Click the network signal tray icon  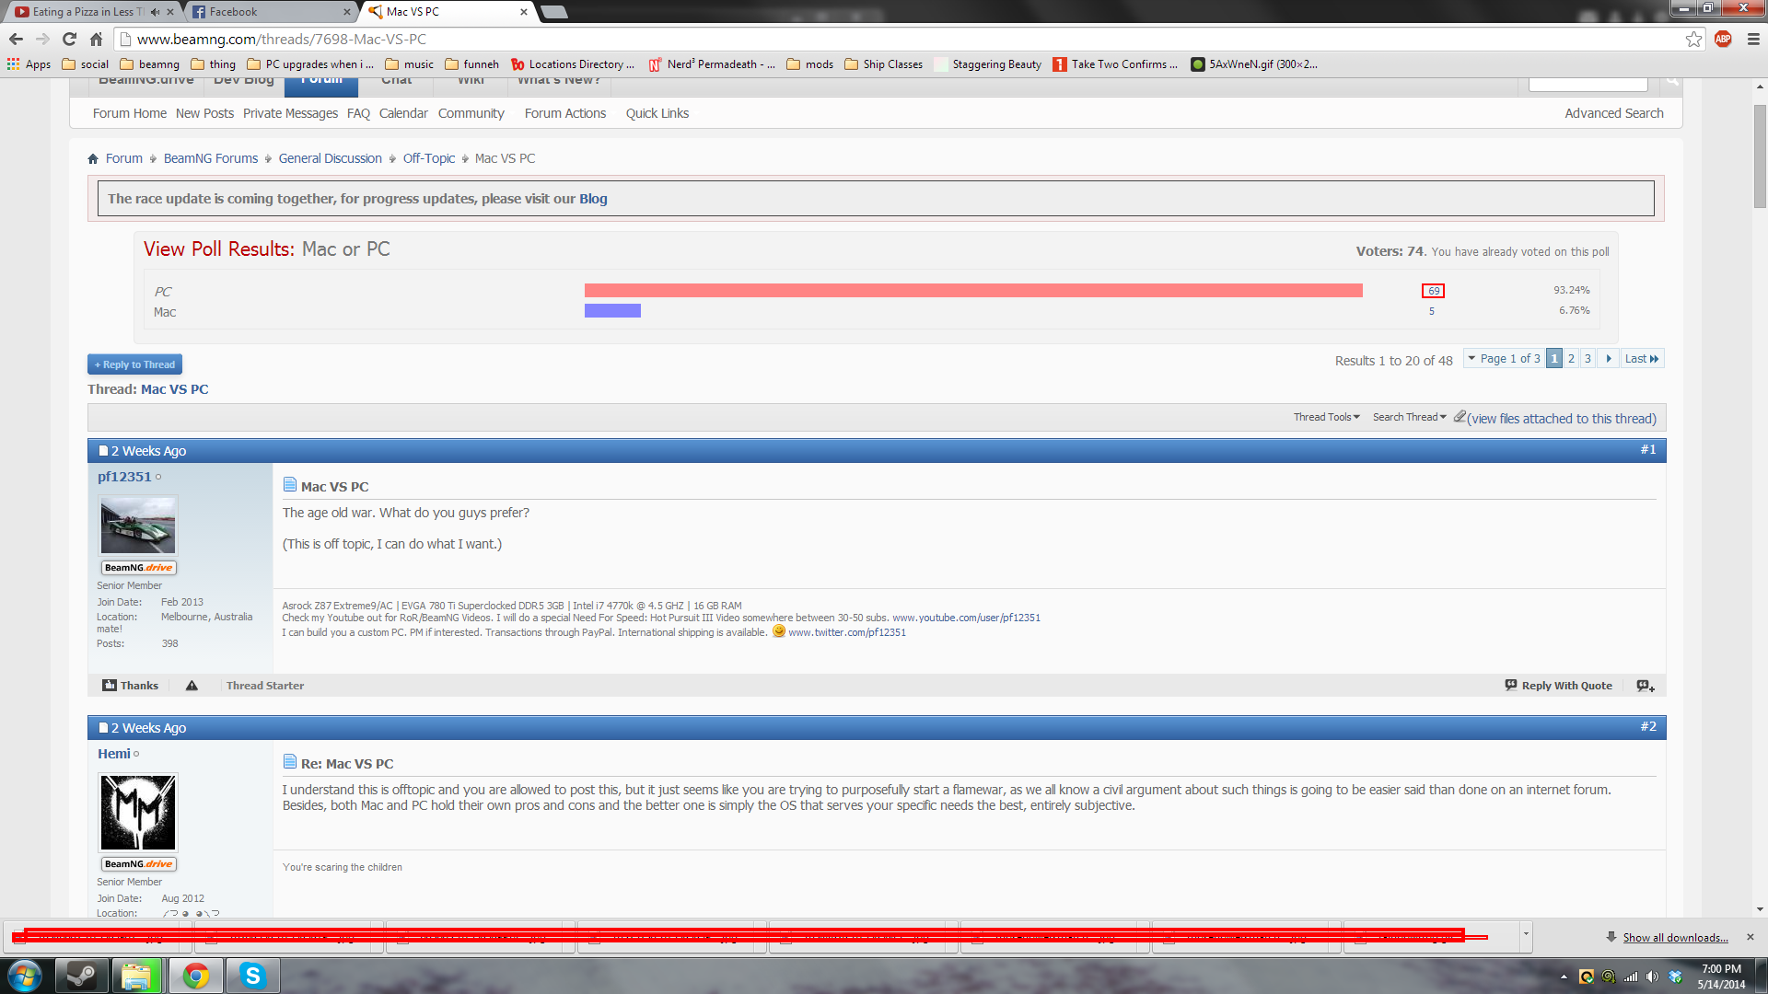coord(1631,977)
